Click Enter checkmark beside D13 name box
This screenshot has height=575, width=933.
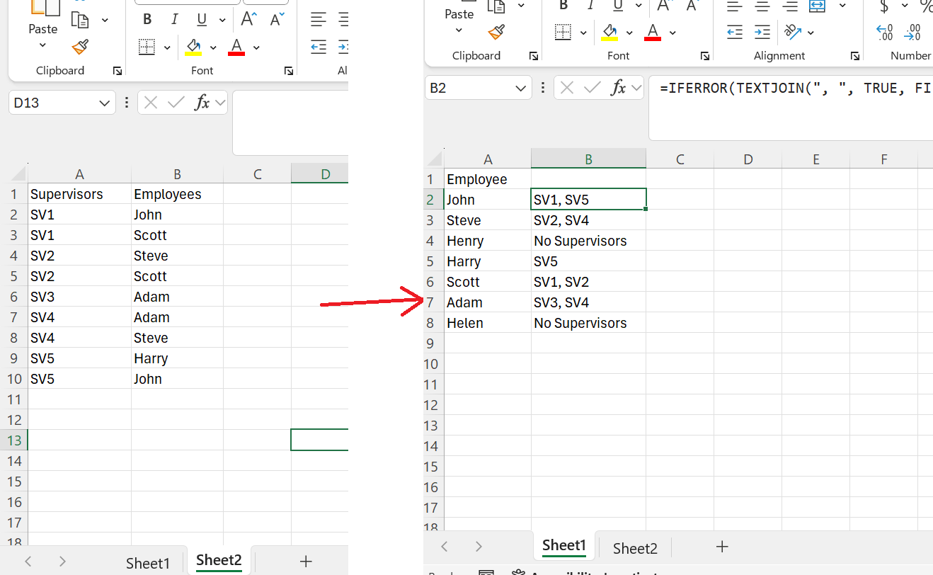click(x=176, y=103)
